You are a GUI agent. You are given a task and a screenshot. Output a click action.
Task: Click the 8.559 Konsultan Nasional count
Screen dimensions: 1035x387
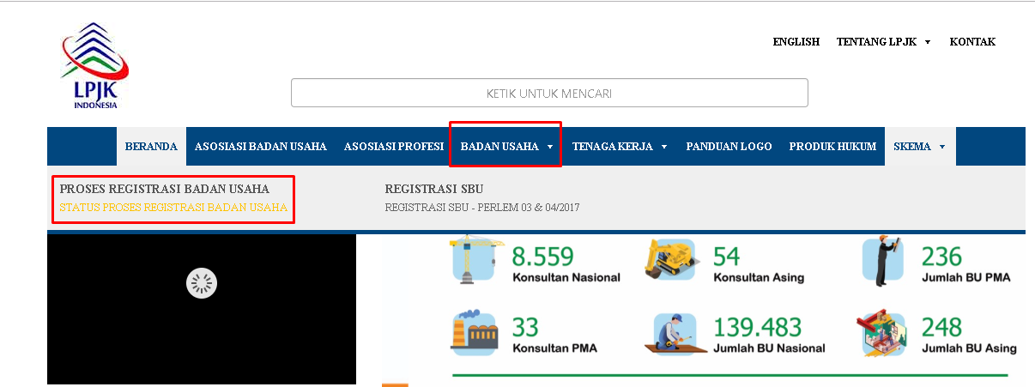click(x=544, y=257)
